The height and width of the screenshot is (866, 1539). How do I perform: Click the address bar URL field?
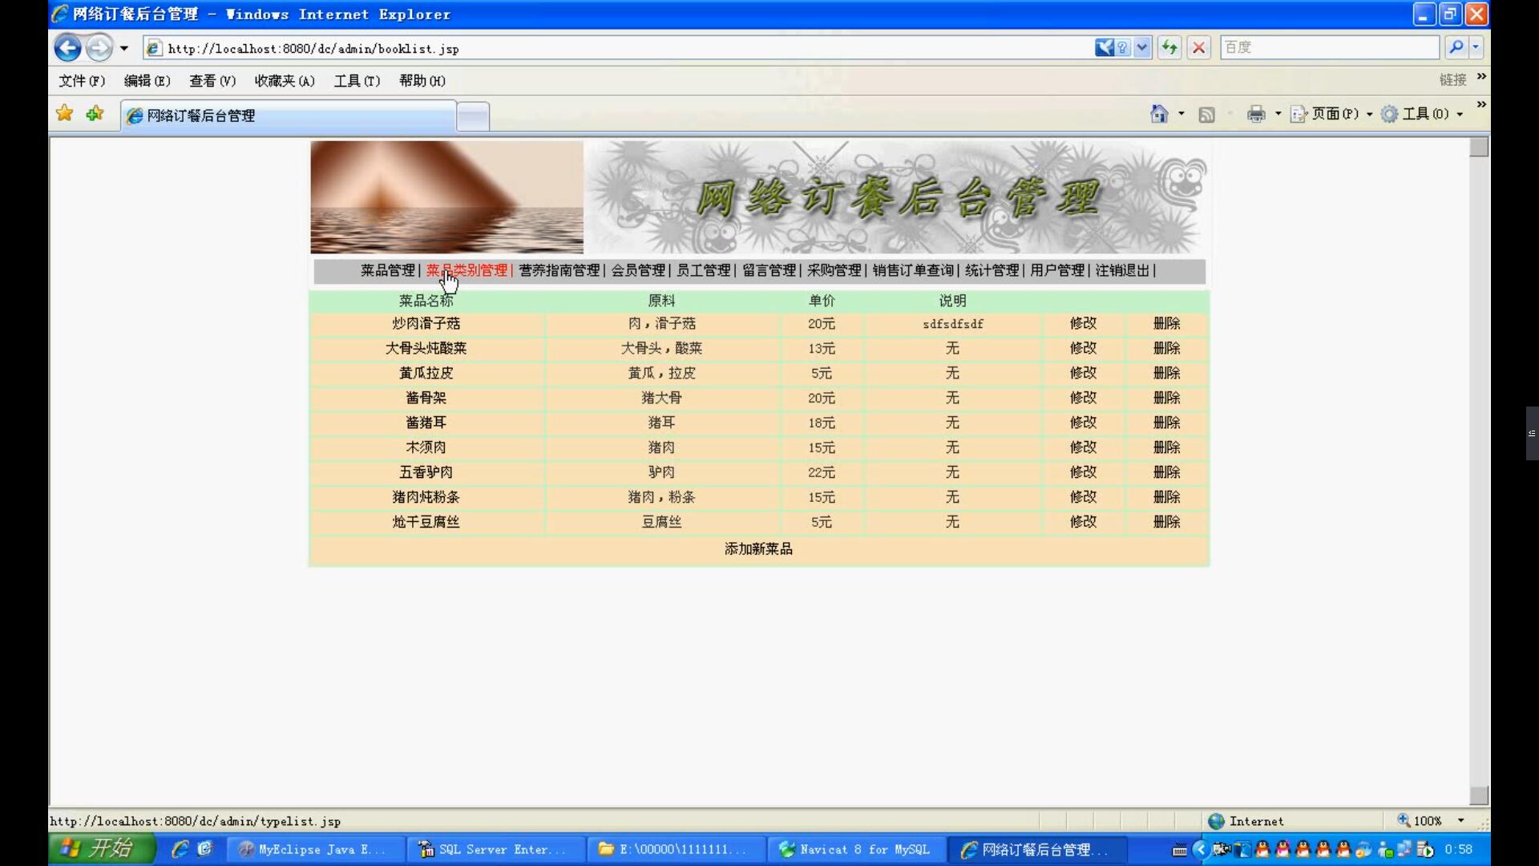click(x=617, y=48)
